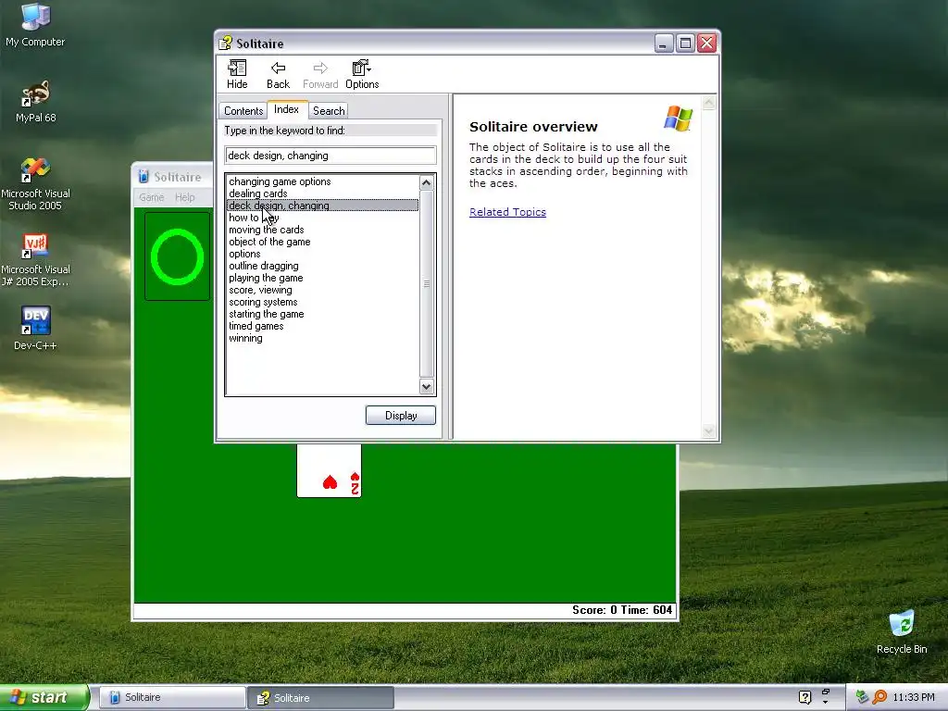Open the Options toolbar menu
Viewport: 948px width, 711px height.
click(362, 75)
